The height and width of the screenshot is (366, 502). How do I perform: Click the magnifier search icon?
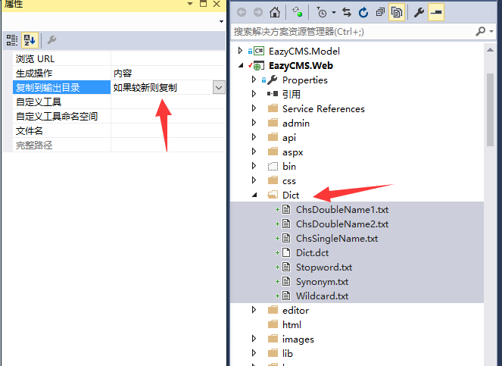tap(480, 31)
